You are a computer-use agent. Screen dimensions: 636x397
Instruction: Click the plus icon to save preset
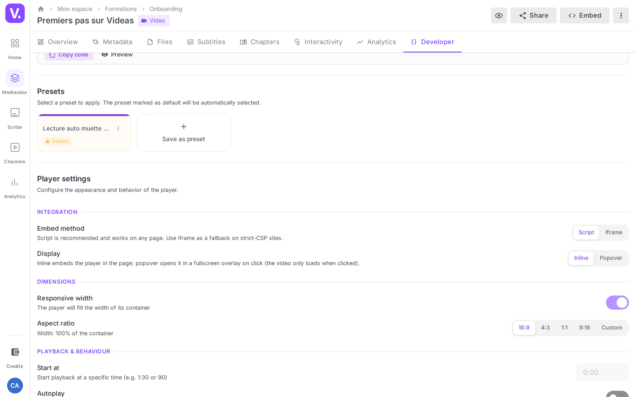point(184,127)
